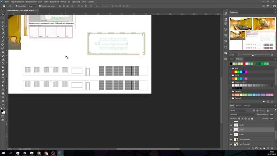Image resolution: width=277 pixels, height=156 pixels.
Task: Click the red swatch in RGB group
Action: click(x=233, y=72)
